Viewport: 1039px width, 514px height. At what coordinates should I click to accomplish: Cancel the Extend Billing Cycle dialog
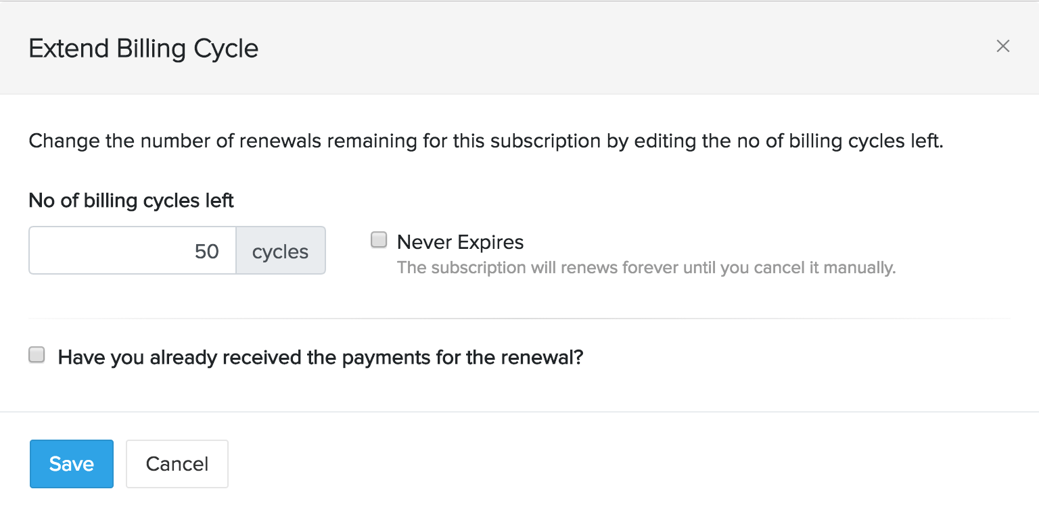[177, 464]
